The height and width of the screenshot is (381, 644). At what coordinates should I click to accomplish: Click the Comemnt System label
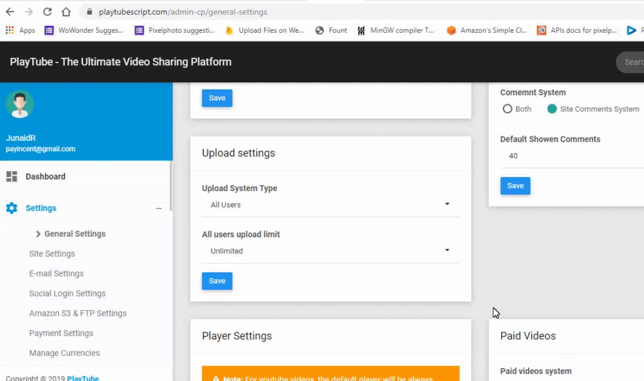click(533, 93)
